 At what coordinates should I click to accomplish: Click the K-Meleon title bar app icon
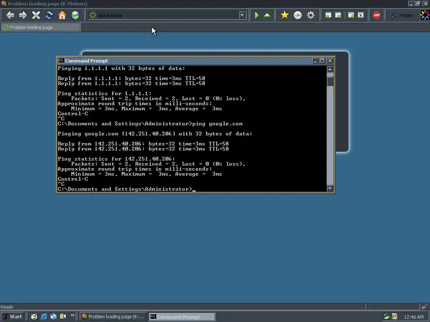tap(4, 3)
